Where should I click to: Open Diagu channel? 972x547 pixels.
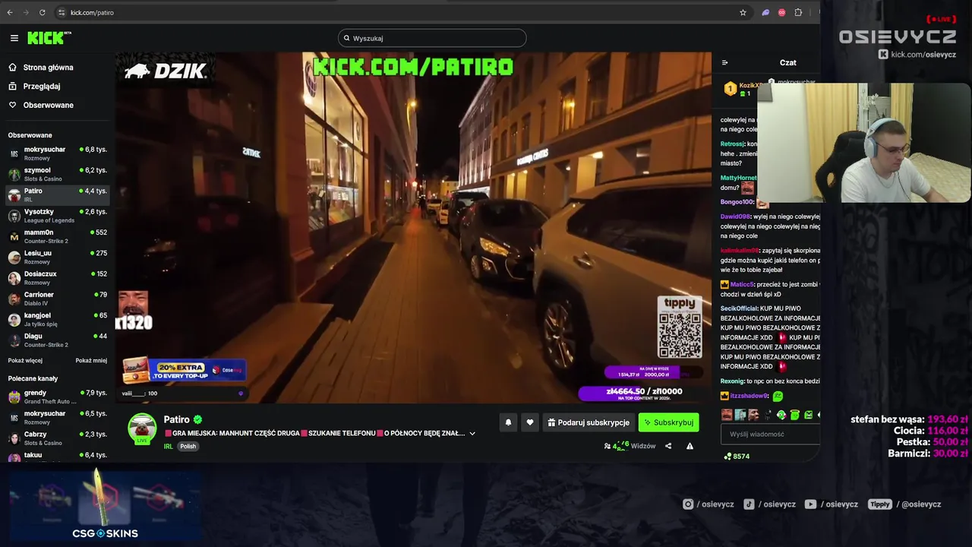(x=58, y=340)
